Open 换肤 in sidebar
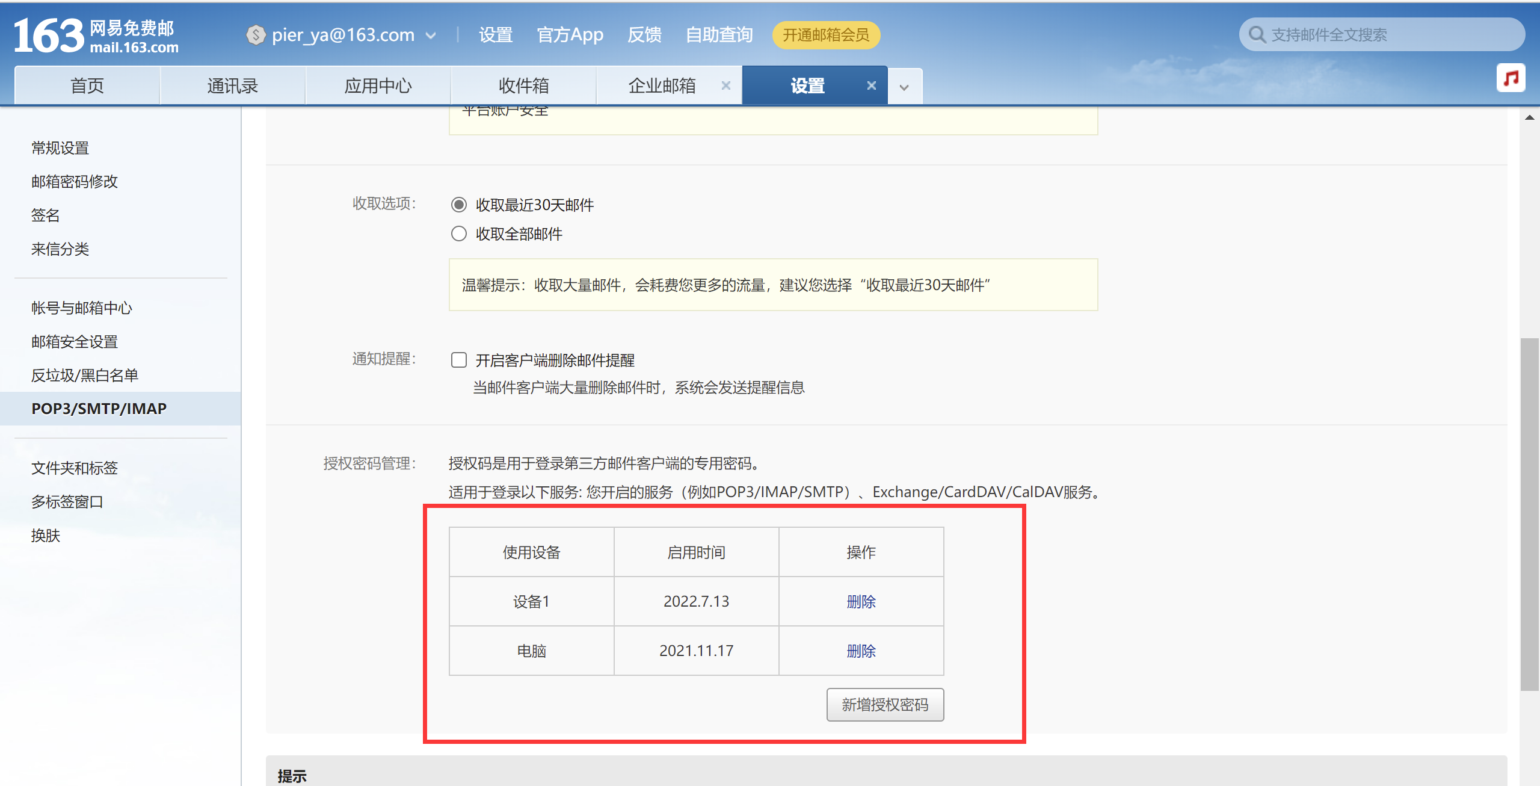This screenshot has width=1540, height=786. coord(46,536)
